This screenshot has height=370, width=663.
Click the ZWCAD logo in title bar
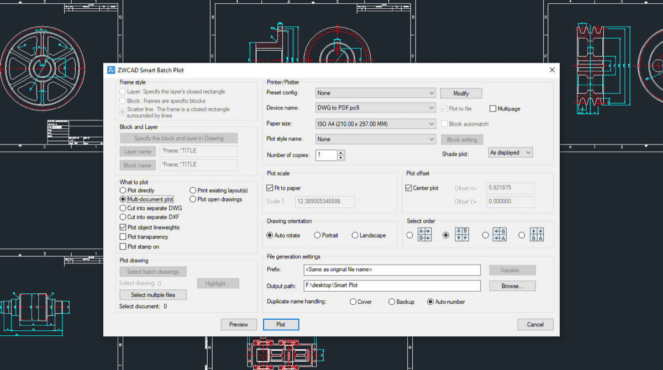click(x=111, y=70)
